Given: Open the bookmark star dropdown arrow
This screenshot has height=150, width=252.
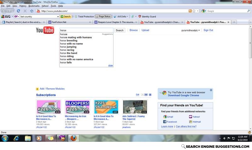Looking at the screenshot, I should point(198,11).
